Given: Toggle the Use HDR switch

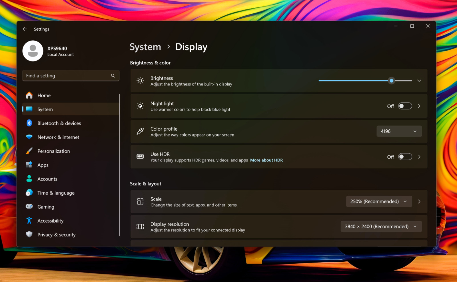Looking at the screenshot, I should point(405,157).
